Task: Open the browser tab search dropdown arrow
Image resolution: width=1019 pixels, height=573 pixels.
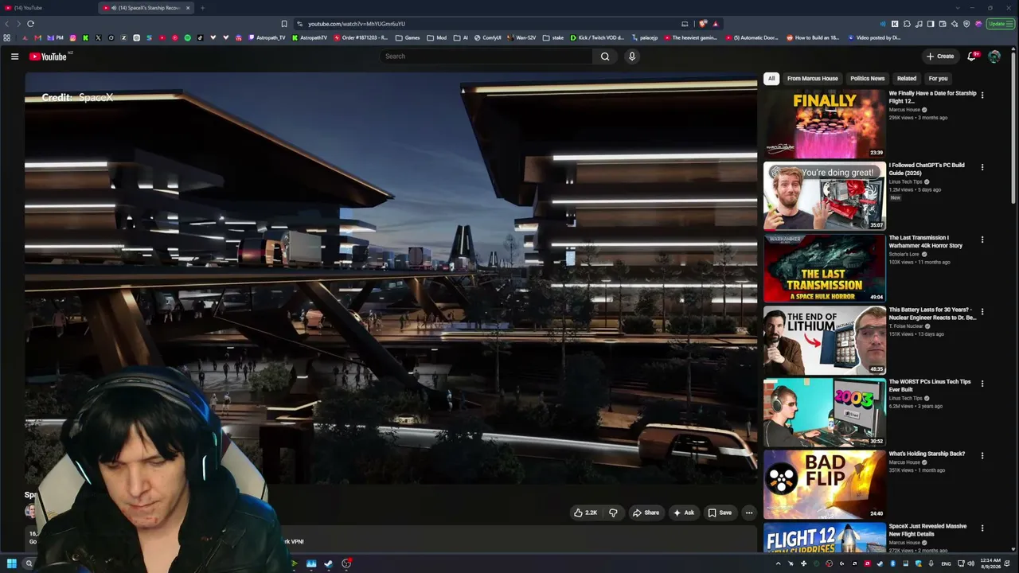Action: coord(958,8)
